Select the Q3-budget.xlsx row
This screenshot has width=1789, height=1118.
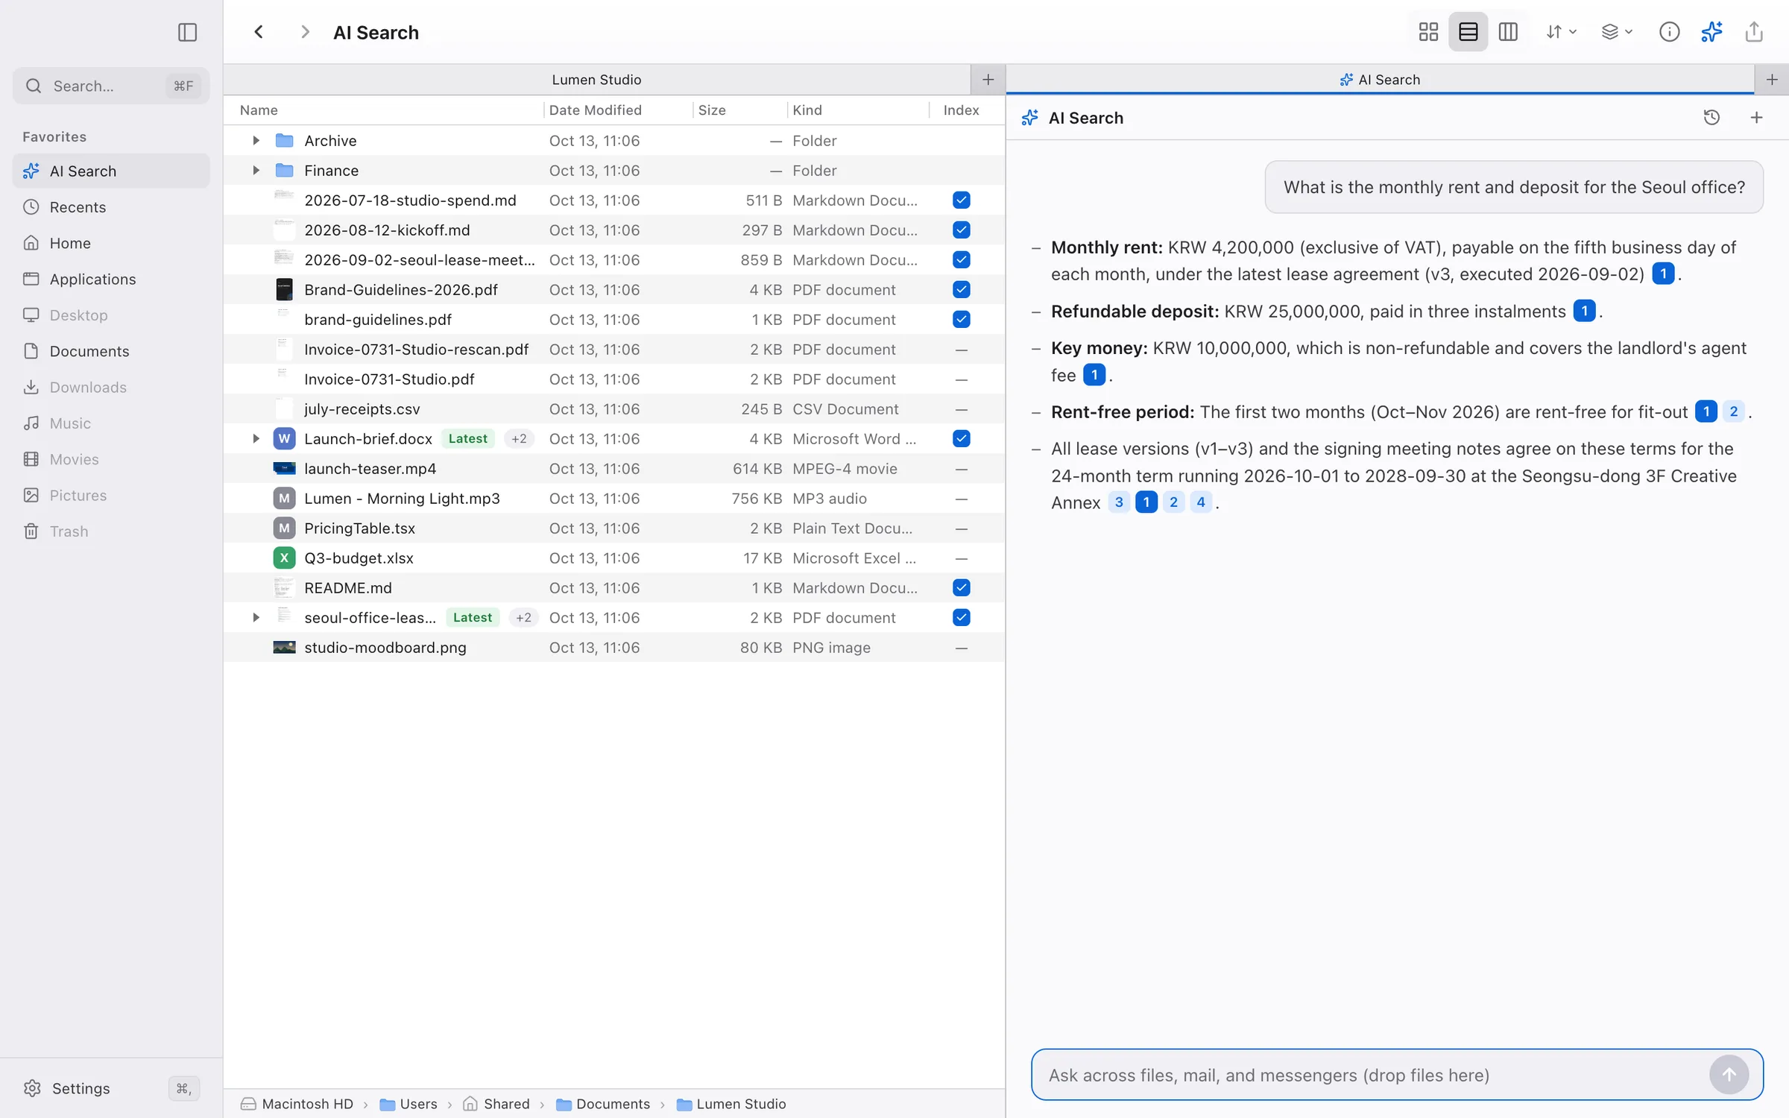[x=614, y=558]
